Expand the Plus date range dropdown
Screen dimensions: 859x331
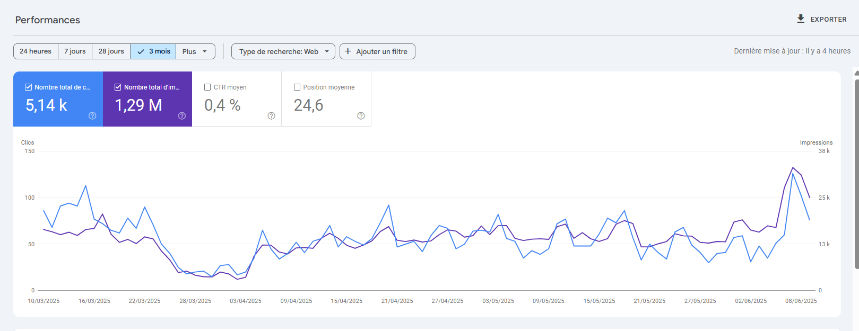(x=195, y=51)
